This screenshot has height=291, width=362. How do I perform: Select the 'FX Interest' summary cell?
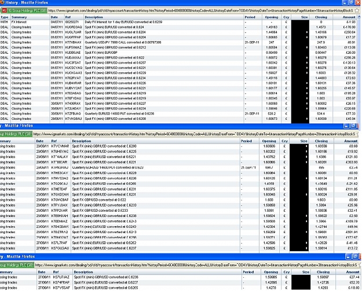[19, 22]
